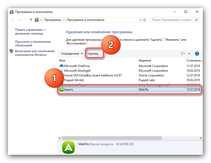This screenshot has height=163, width=211.
Task: Click 'Mail.Ru' in the bottom details pane
Action: click(84, 144)
